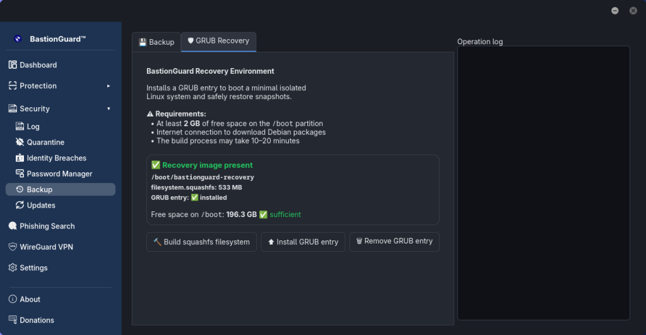Expand the Protection submenu arrow
This screenshot has height=335, width=646.
coord(109,86)
